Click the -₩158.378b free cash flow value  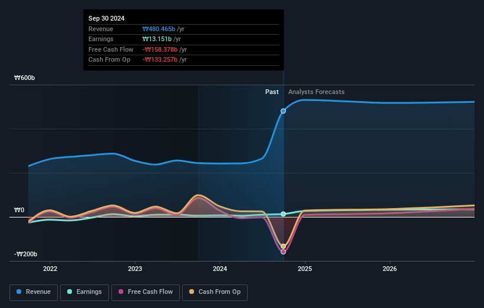click(x=160, y=49)
